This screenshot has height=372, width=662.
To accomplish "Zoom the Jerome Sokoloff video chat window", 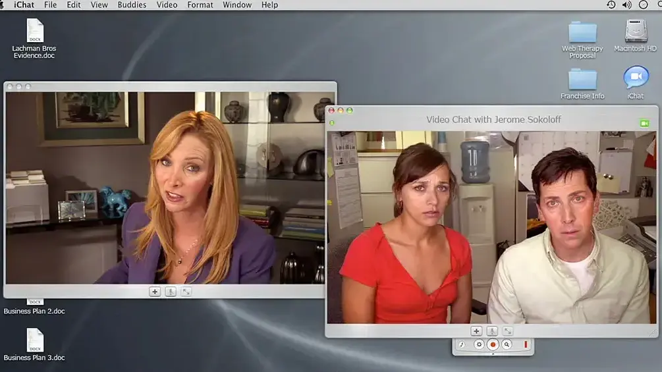I will click(350, 111).
